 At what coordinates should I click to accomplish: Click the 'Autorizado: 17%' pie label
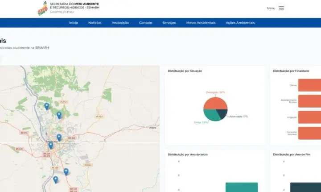point(239,117)
